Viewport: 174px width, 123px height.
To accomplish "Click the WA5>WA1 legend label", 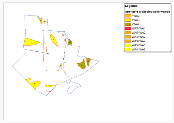I will click(139, 28).
